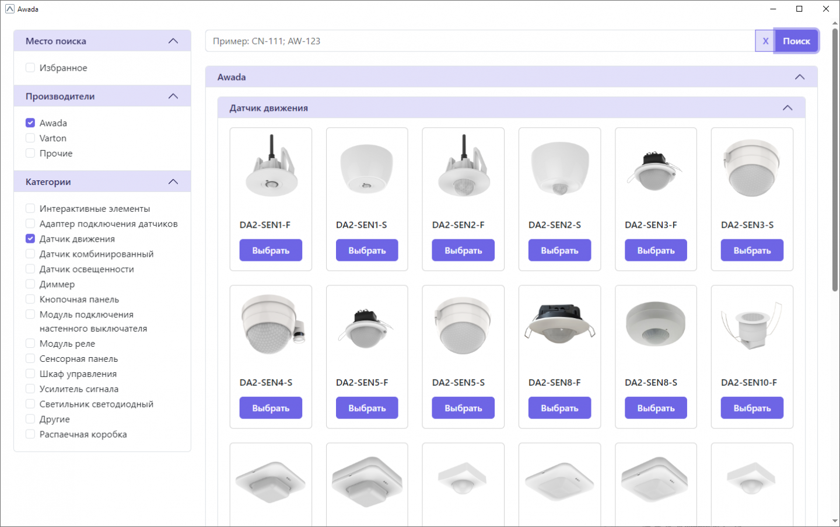The width and height of the screenshot is (840, 527).
Task: Click the scrollbar up arrow
Action: pyautogui.click(x=835, y=23)
